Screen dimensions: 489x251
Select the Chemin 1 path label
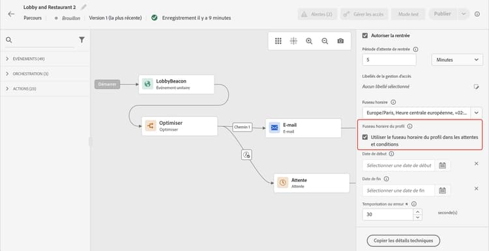pos(243,127)
